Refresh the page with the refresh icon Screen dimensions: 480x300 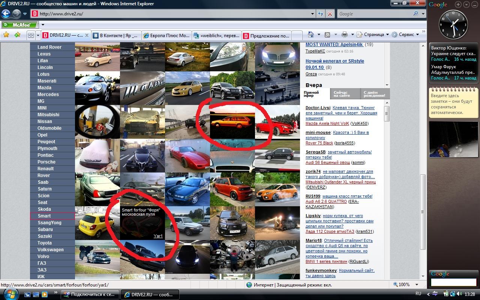pyautogui.click(x=321, y=14)
